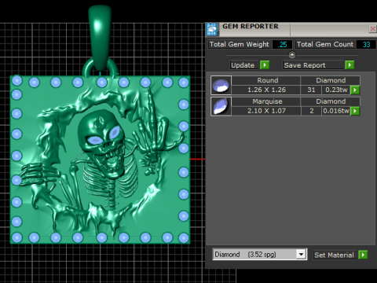Image resolution: width=377 pixels, height=283 pixels.
Task: Select the pendant bail in the viewport
Action: click(100, 37)
